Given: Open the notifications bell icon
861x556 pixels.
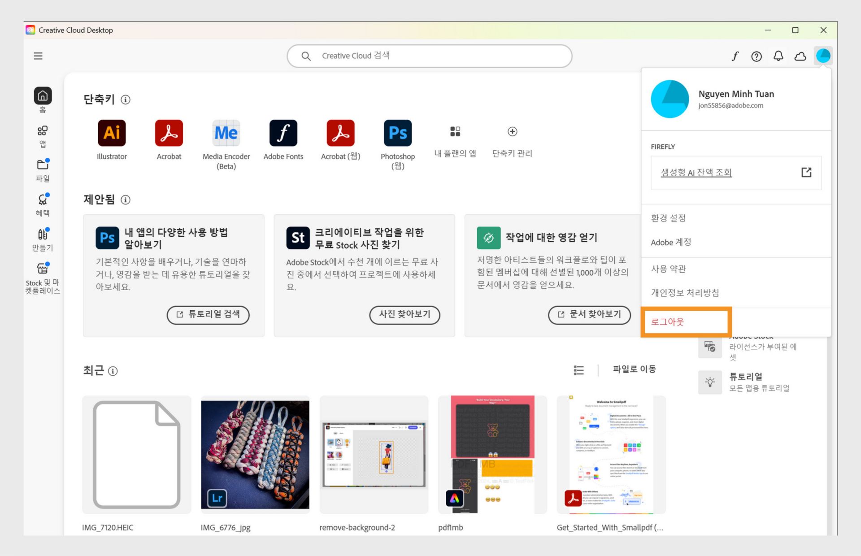Looking at the screenshot, I should click(x=778, y=56).
